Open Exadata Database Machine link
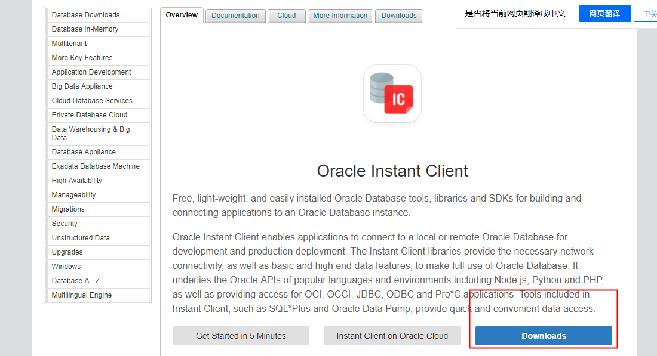Screen dimensions: 657x356 point(98,166)
